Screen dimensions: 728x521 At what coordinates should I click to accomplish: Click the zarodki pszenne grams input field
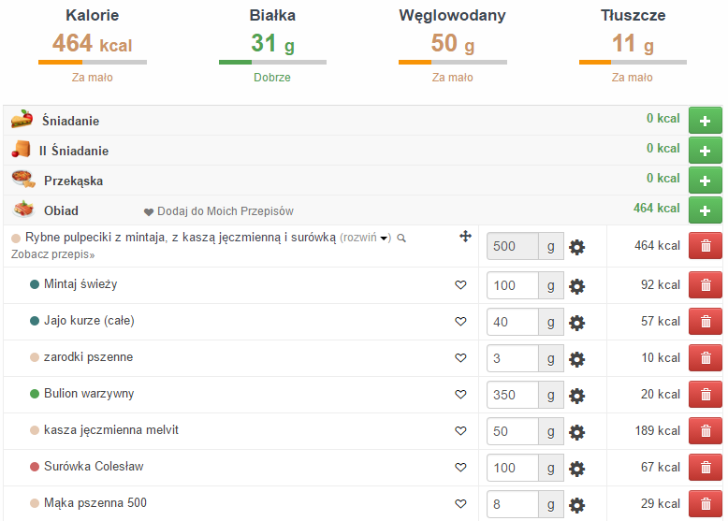click(513, 358)
